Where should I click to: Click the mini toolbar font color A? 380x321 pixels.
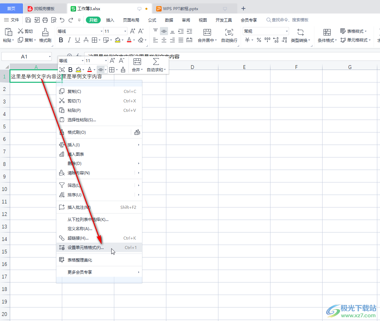pos(90,70)
